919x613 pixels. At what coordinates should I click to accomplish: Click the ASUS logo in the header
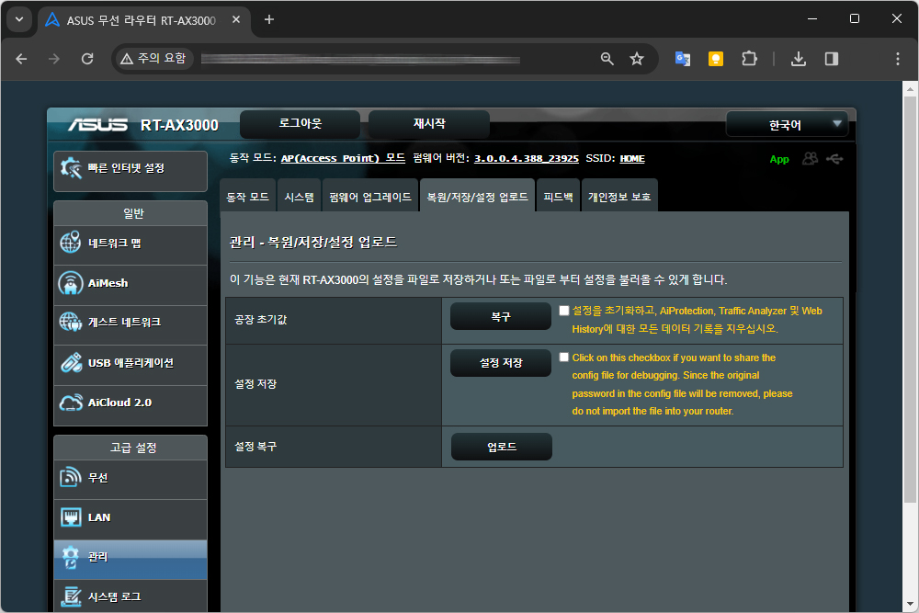pyautogui.click(x=97, y=125)
